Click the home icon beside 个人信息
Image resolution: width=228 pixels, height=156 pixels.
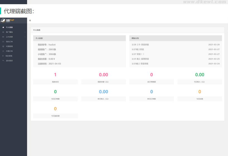tap(3, 27)
